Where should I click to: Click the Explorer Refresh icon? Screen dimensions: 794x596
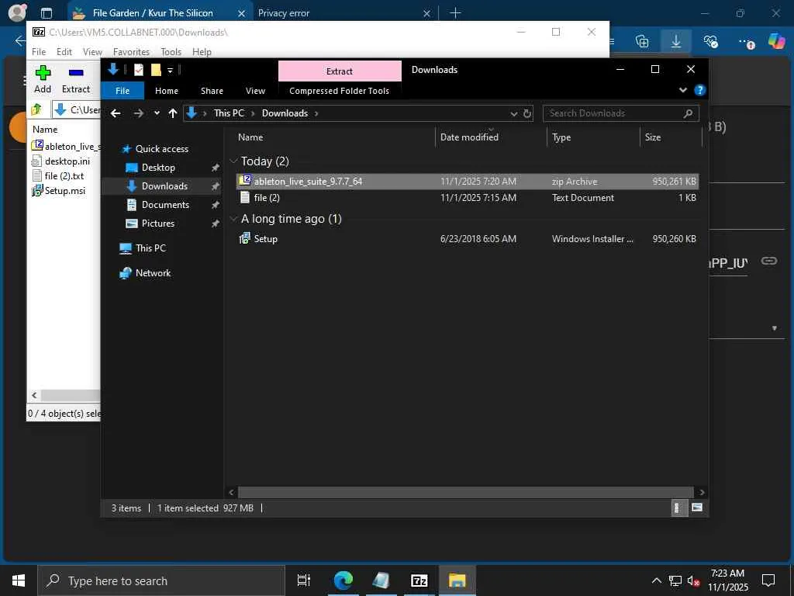(527, 113)
